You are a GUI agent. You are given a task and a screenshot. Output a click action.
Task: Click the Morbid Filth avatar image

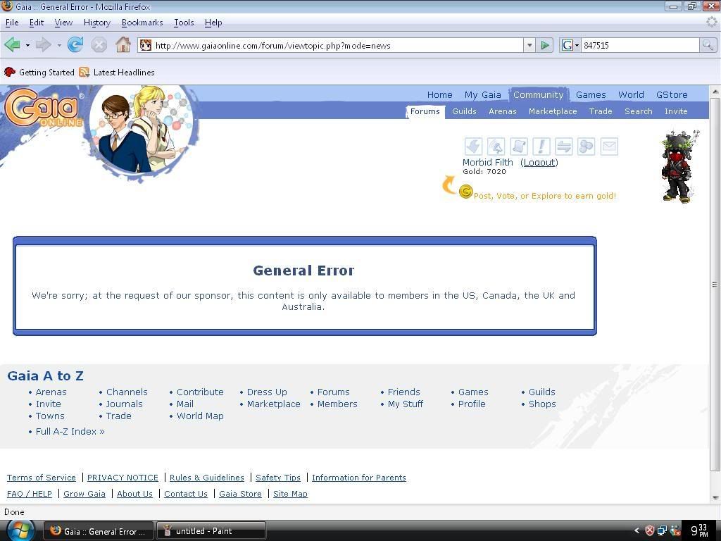pos(680,166)
